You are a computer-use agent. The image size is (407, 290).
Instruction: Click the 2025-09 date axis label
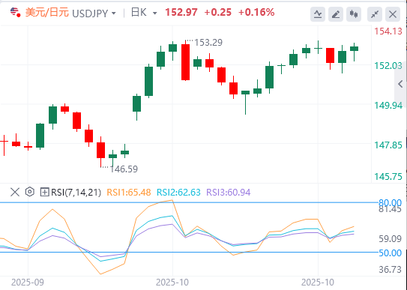(28, 283)
